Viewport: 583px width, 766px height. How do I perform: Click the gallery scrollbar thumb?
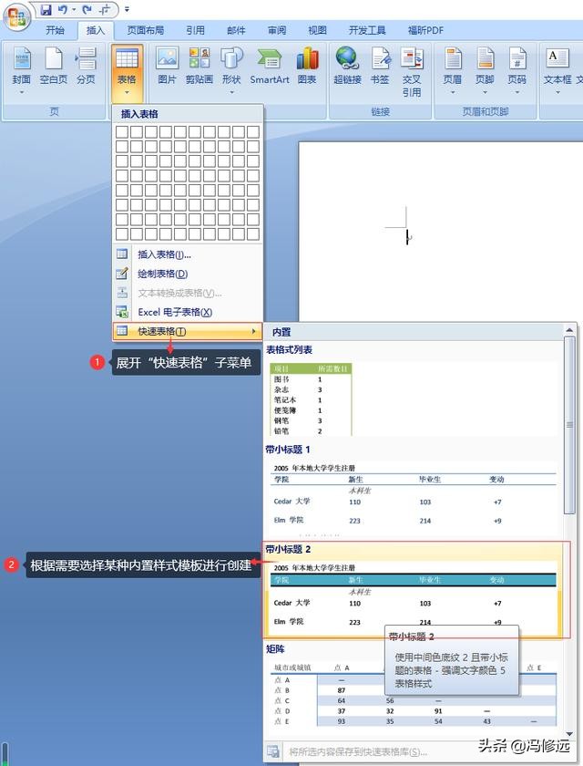569,425
